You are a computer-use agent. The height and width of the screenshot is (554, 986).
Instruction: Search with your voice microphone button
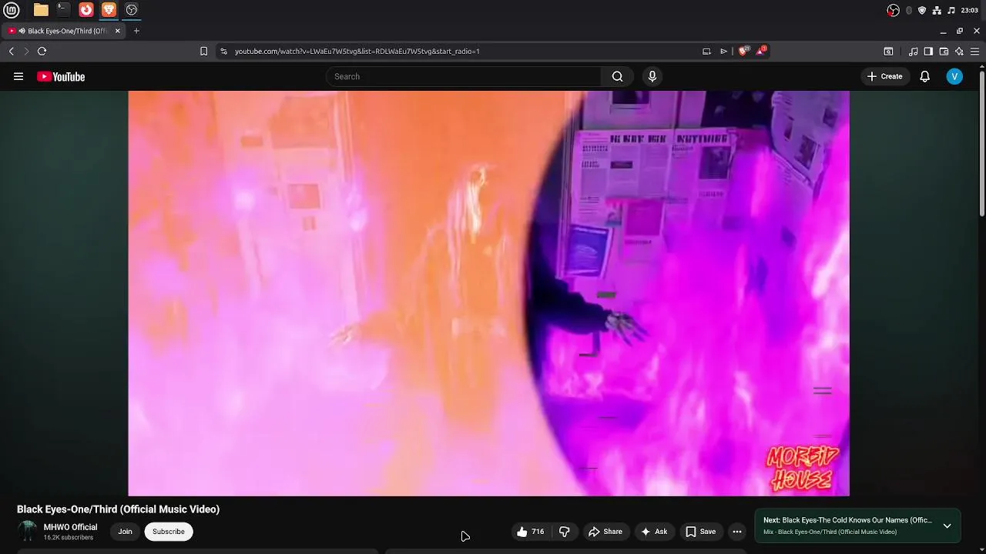(652, 76)
